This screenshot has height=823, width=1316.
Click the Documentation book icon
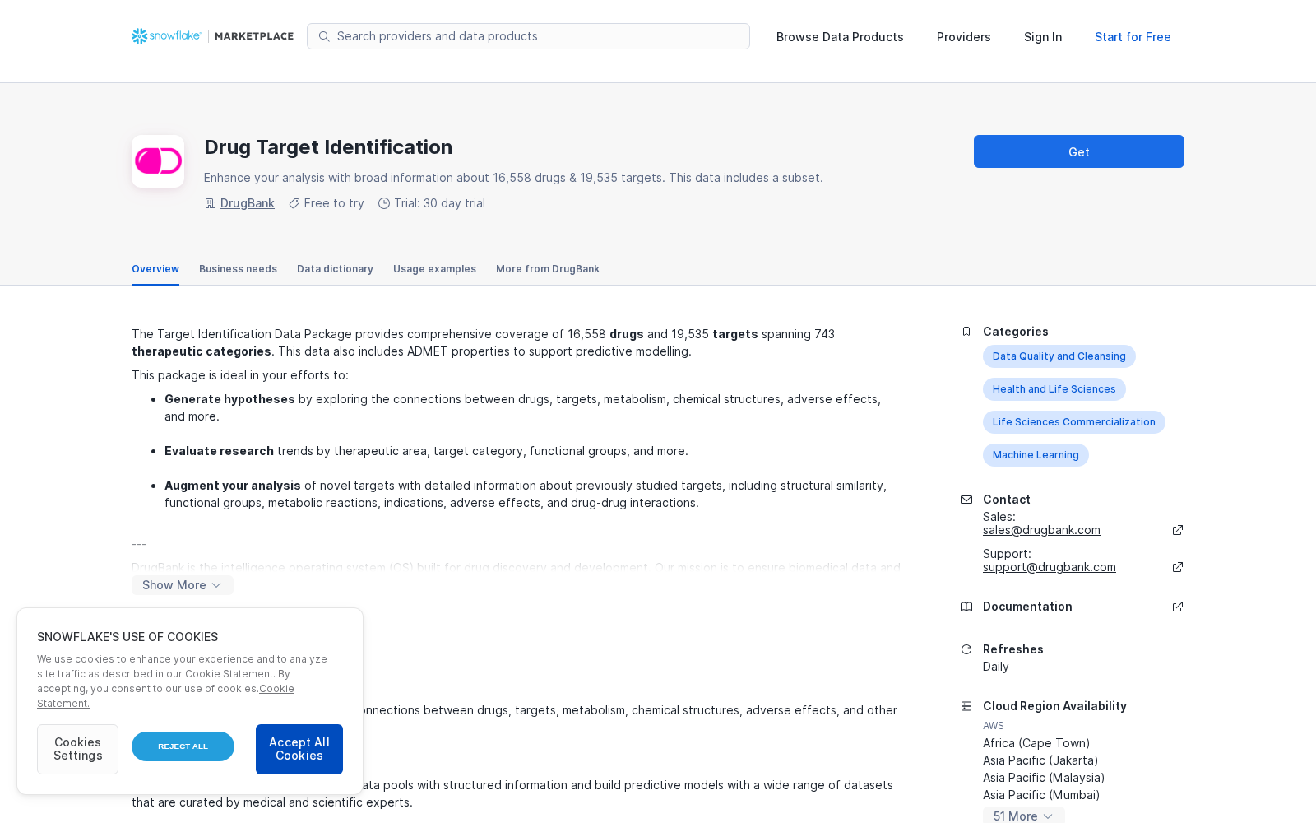point(966,607)
